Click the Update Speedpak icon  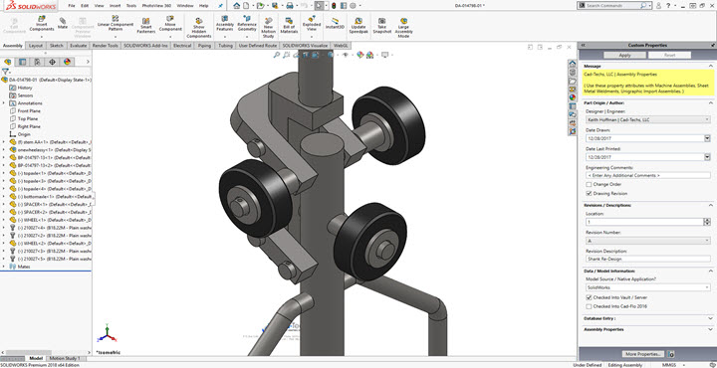358,26
